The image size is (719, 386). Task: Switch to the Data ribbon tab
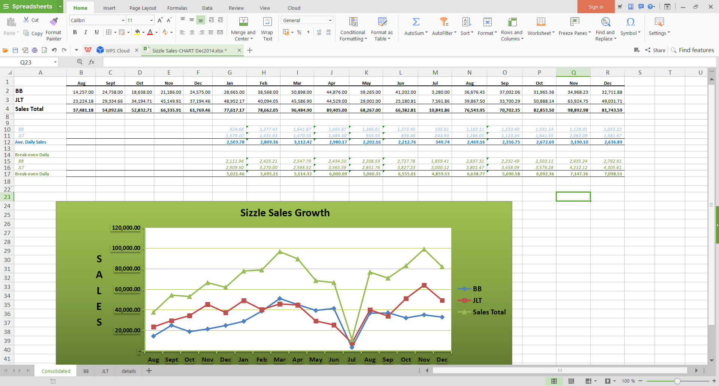coord(207,8)
